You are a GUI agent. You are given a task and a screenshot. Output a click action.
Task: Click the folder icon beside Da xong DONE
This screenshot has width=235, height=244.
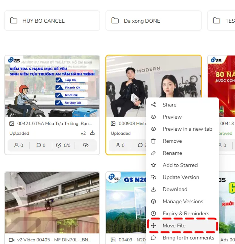click(x=115, y=20)
